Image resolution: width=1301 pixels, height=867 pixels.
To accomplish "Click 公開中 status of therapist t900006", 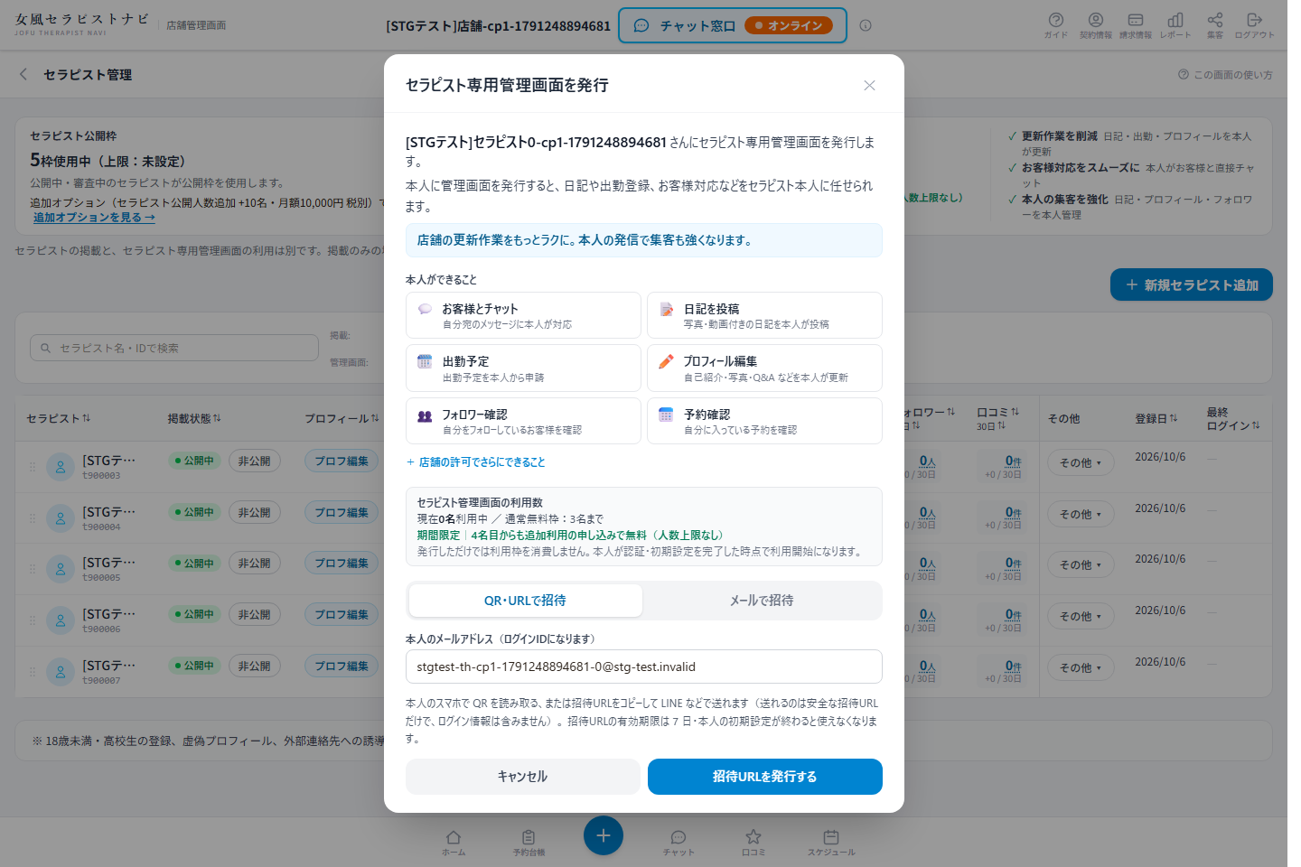I will tap(194, 614).
